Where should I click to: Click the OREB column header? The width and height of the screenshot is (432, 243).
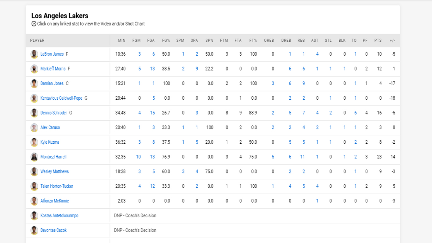269,40
